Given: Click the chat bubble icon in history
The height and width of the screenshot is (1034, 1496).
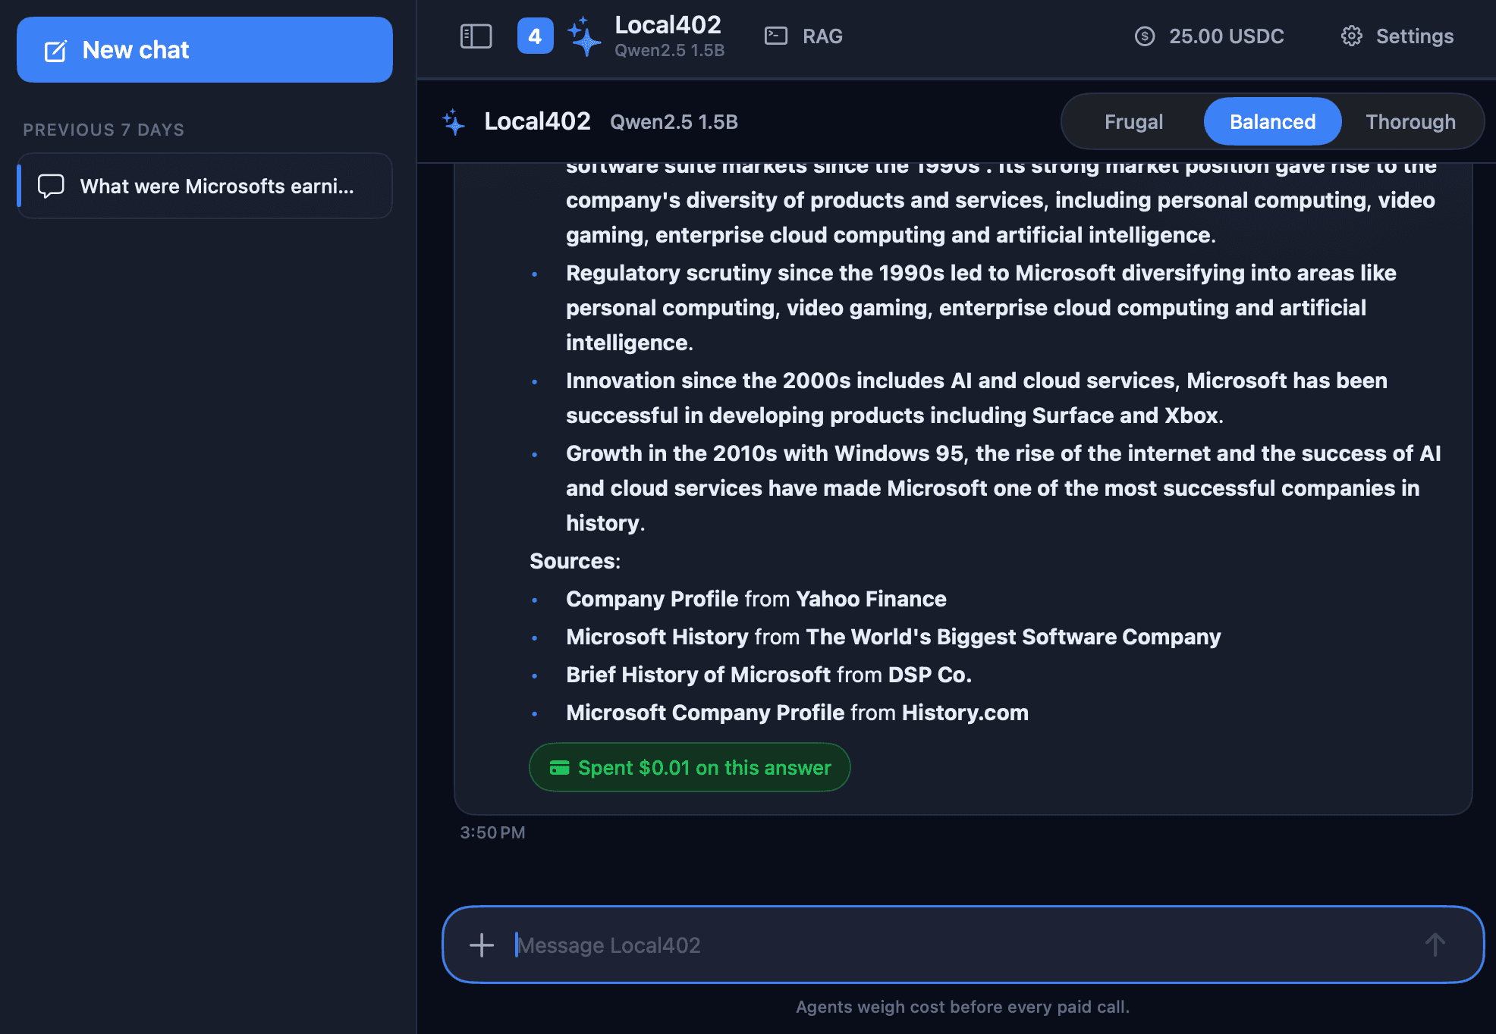Looking at the screenshot, I should pos(51,186).
